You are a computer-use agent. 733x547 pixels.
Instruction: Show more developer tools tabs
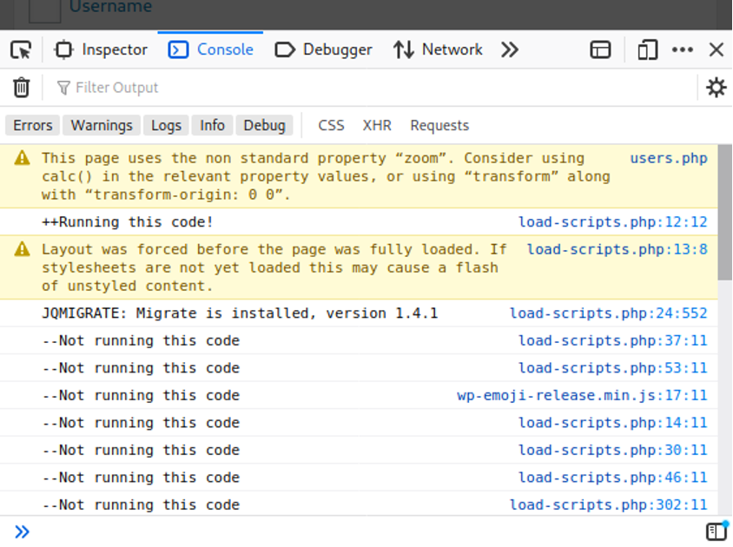point(510,49)
